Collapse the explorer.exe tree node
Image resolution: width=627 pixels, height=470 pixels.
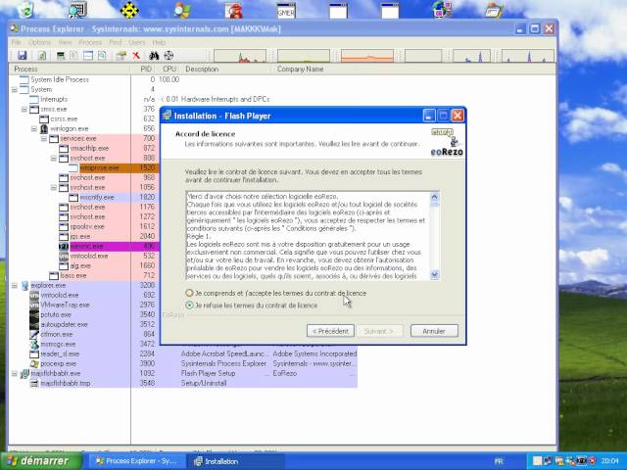tap(15, 285)
